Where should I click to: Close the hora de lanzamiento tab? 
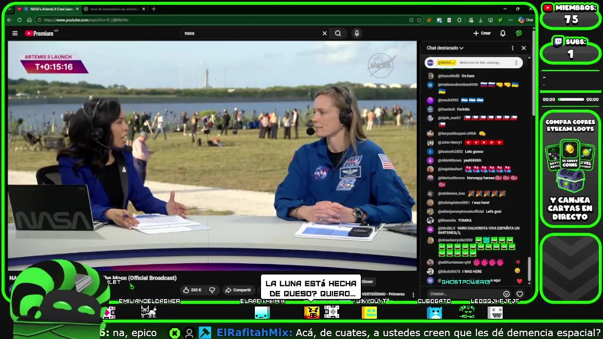pos(144,9)
